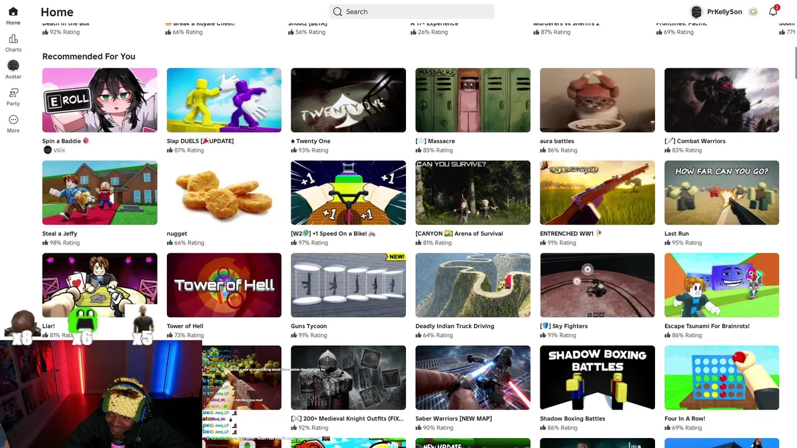This screenshot has height=448, width=797.
Task: Open the +1 Speed On a Bike thumbnail
Action: tap(348, 193)
